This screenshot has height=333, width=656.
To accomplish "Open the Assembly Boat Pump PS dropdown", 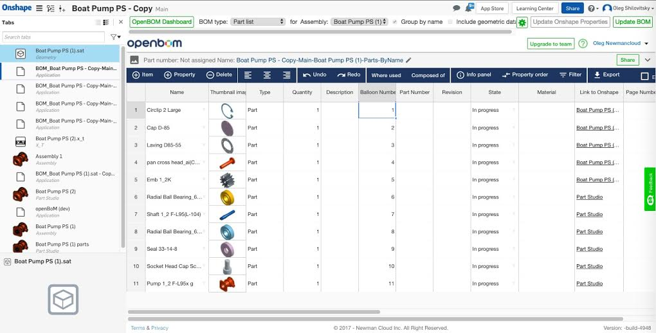I will (x=360, y=22).
